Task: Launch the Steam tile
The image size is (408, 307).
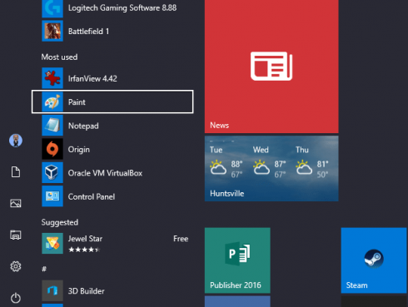Action: (x=374, y=260)
